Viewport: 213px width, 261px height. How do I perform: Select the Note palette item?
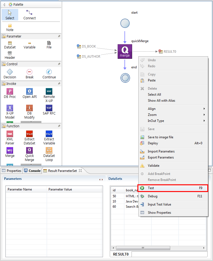10,28
